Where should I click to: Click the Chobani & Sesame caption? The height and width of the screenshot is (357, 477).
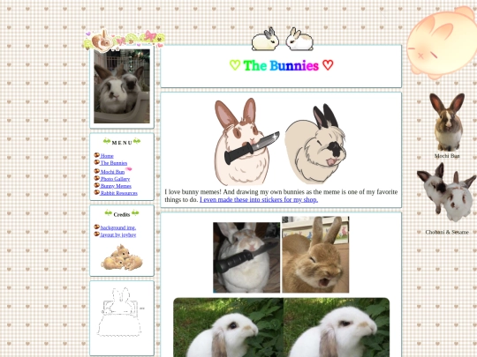[447, 232]
